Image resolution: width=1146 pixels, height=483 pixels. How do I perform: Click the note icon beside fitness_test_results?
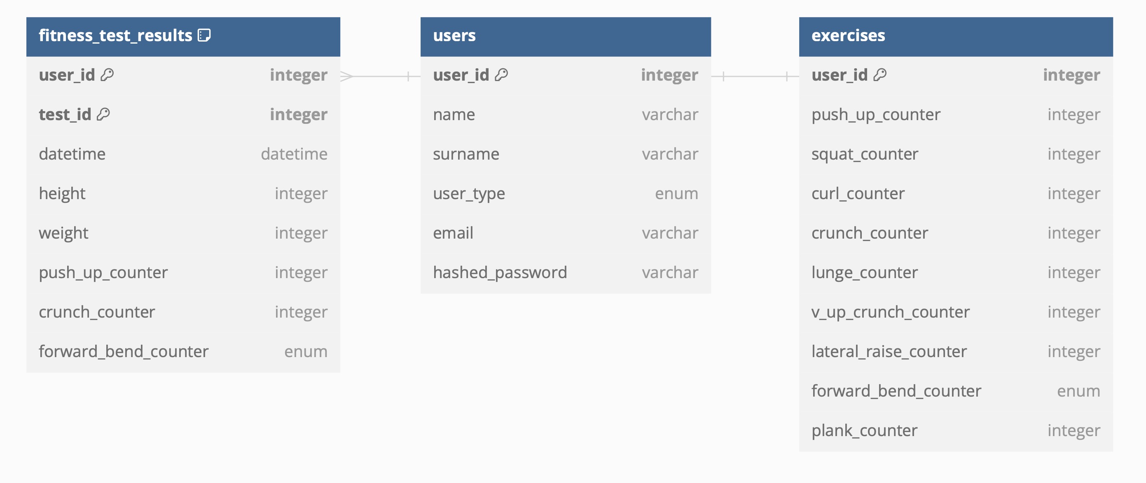pyautogui.click(x=204, y=35)
